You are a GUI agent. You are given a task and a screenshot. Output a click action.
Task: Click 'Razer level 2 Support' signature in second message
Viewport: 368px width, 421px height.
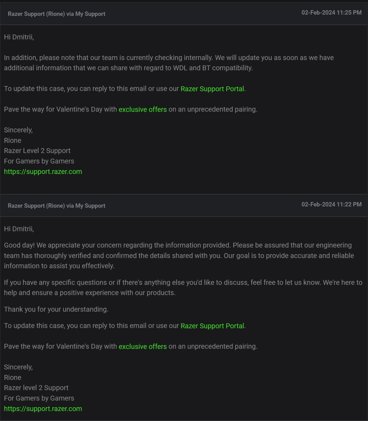pos(36,388)
